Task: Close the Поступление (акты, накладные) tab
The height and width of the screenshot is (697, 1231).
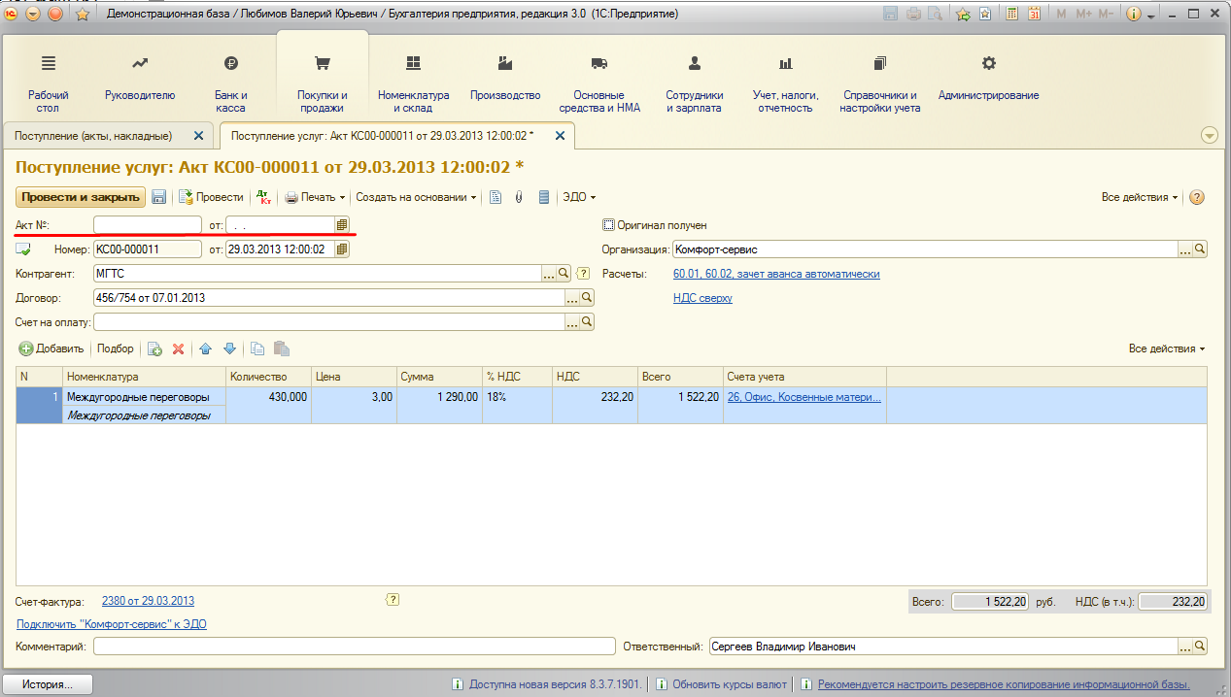Action: tap(199, 136)
